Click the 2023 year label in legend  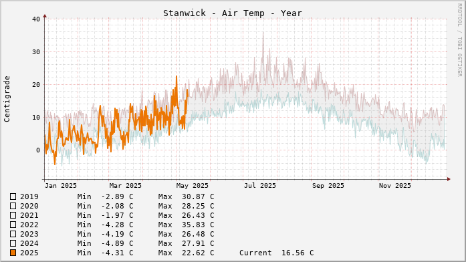click(29, 234)
